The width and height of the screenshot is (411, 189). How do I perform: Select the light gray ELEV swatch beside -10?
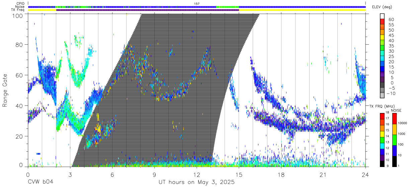click(382, 96)
